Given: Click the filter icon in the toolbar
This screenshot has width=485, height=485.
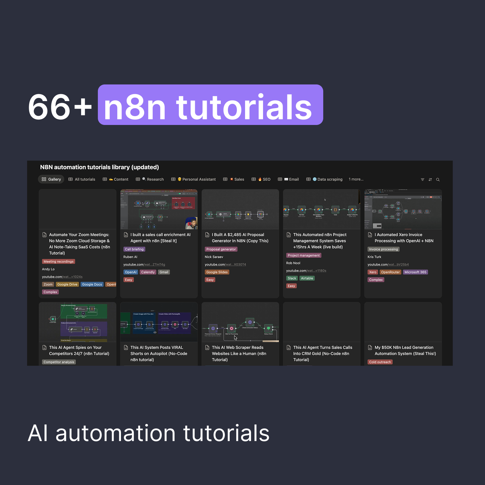Looking at the screenshot, I should (x=423, y=179).
